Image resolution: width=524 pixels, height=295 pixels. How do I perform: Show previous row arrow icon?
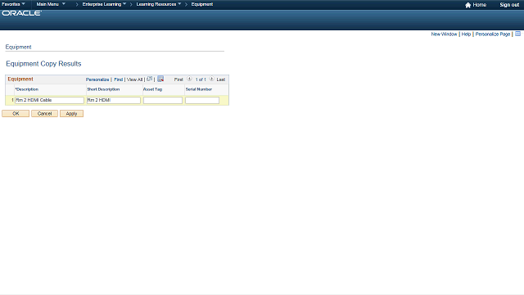[189, 79]
